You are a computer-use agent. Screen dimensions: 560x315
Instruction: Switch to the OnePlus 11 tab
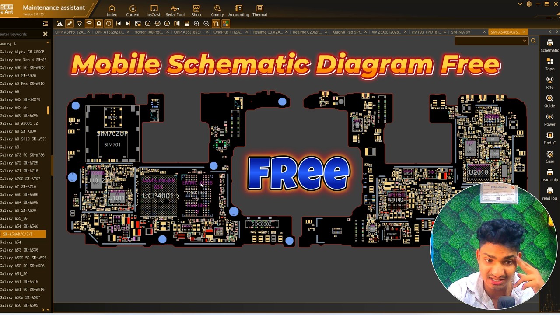[x=228, y=32]
